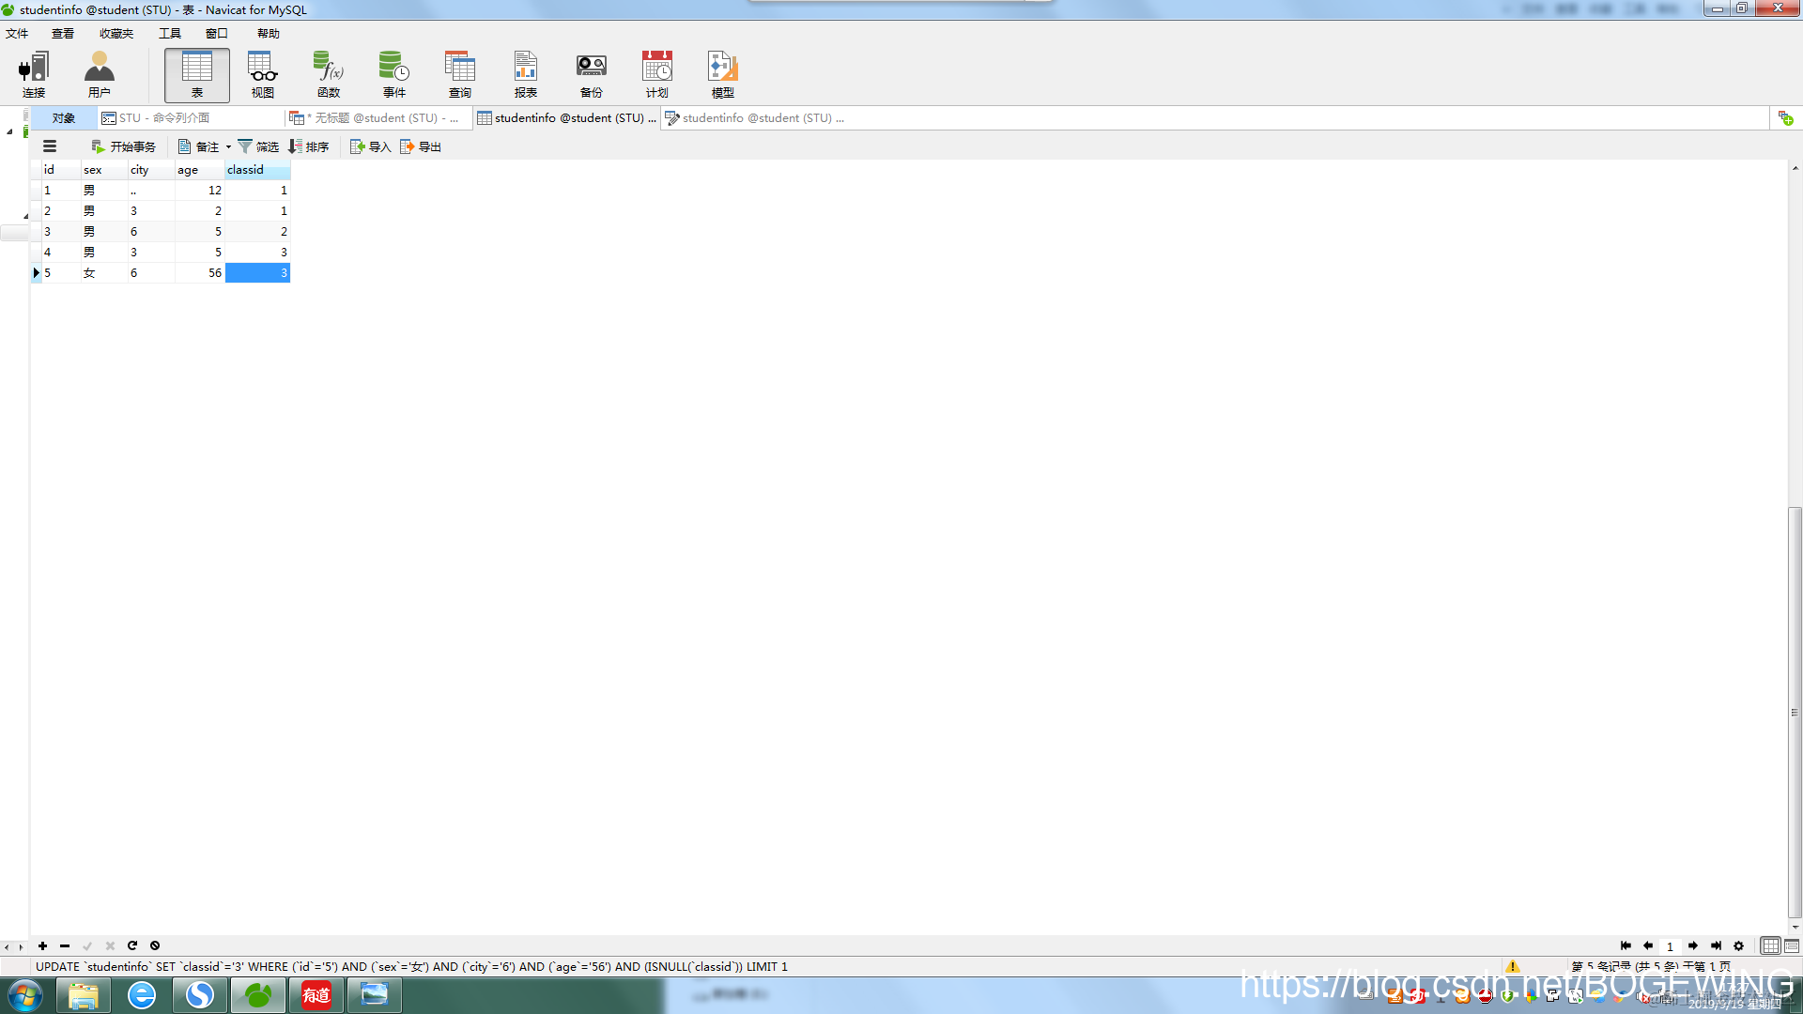Click the refresh icon in bottom bar
The width and height of the screenshot is (1803, 1014).
click(x=132, y=945)
